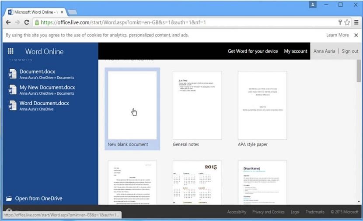Click the green padlock security icon
Image resolution: width=363 pixels, height=221 pixels.
pos(37,22)
